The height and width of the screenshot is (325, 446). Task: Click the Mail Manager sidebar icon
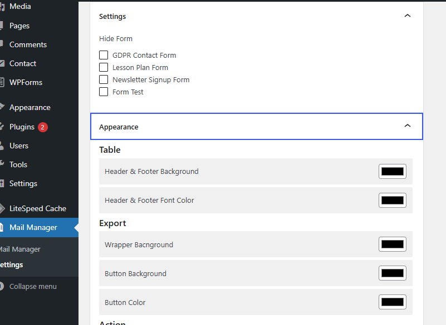2,227
